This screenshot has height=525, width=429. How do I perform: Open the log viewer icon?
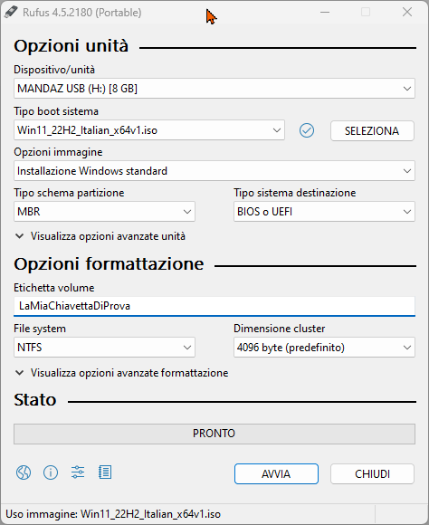coord(105,472)
